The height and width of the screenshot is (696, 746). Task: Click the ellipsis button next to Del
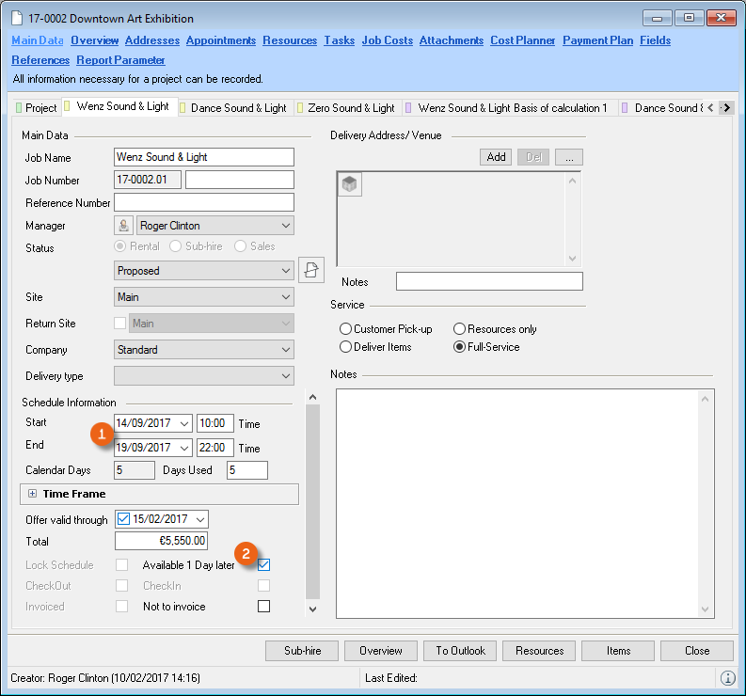click(x=569, y=157)
